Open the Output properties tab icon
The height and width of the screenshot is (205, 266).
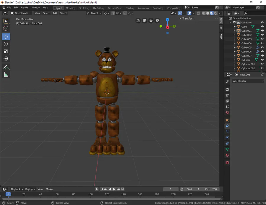(227, 95)
